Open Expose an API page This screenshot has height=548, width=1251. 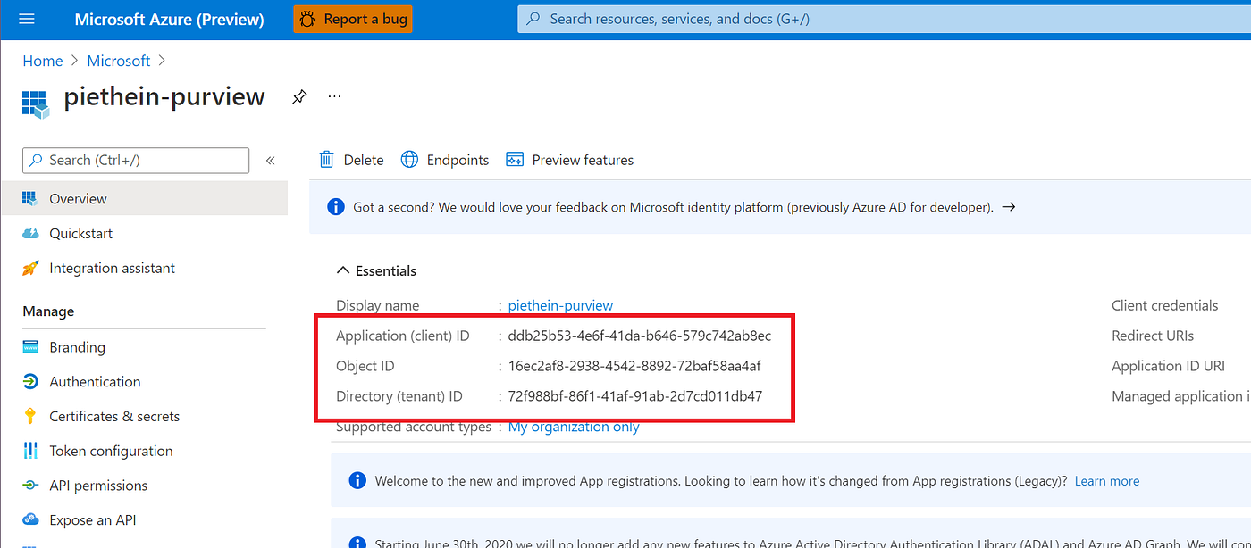144,520
